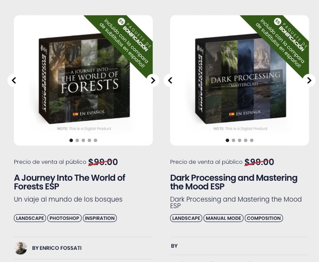Select last dot in Dark Processing carousel
The image size is (319, 262).
[252, 140]
